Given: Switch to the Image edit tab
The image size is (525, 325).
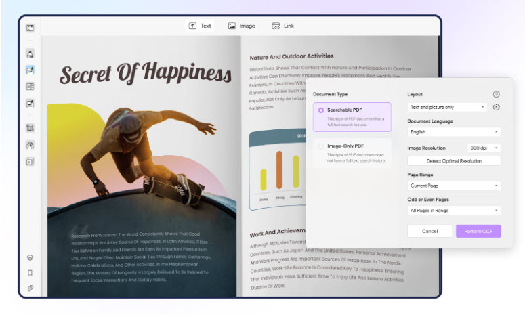Looking at the screenshot, I should [x=241, y=26].
